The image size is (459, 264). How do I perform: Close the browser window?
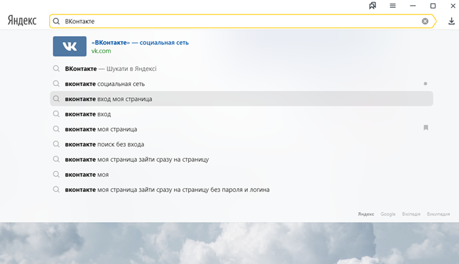(x=453, y=5)
